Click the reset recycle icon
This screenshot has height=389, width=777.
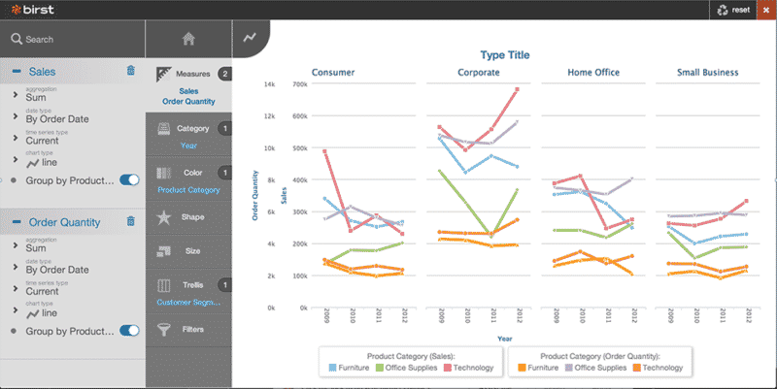722,10
